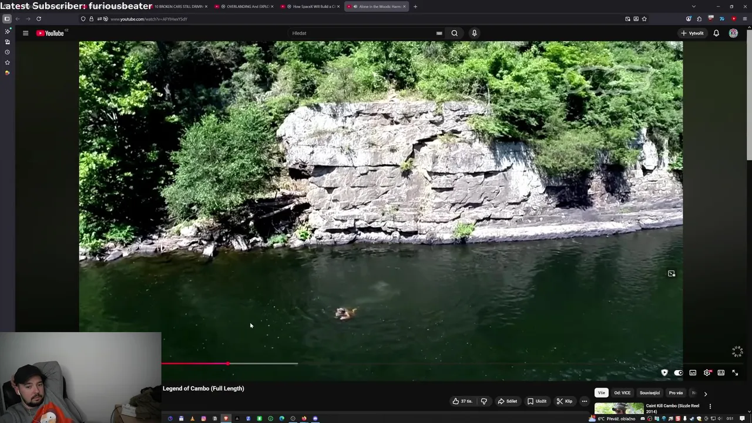Open the account avatar menu
The height and width of the screenshot is (423, 752).
point(733,33)
